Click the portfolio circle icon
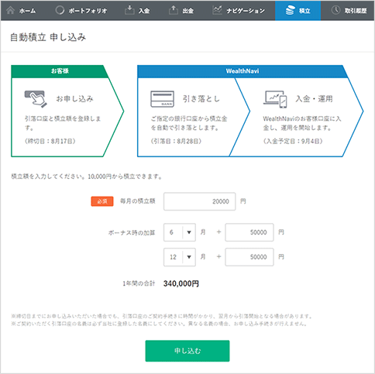Viewport: 375px width, 374px height. tap(60, 10)
